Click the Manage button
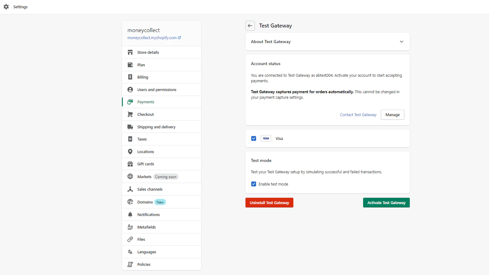 pos(392,115)
